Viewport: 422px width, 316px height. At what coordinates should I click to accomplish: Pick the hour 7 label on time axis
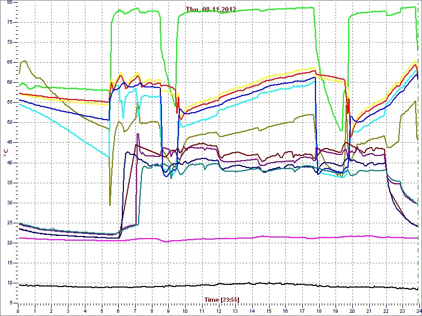click(135, 311)
